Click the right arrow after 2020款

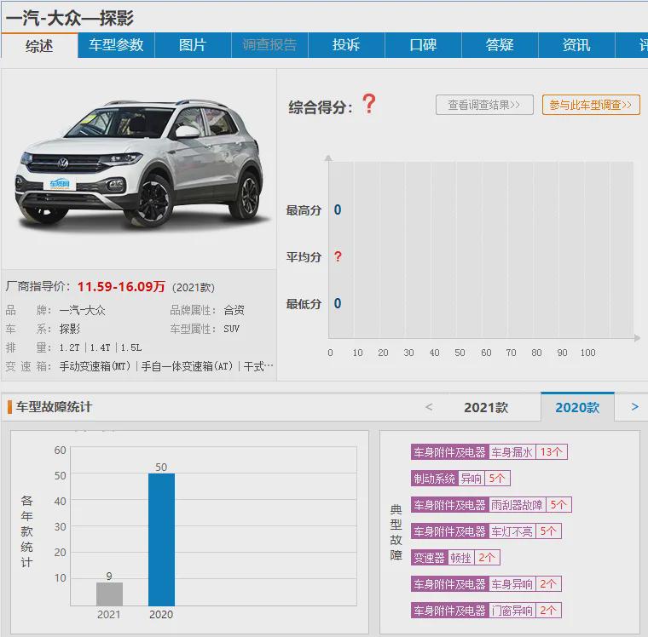click(635, 407)
